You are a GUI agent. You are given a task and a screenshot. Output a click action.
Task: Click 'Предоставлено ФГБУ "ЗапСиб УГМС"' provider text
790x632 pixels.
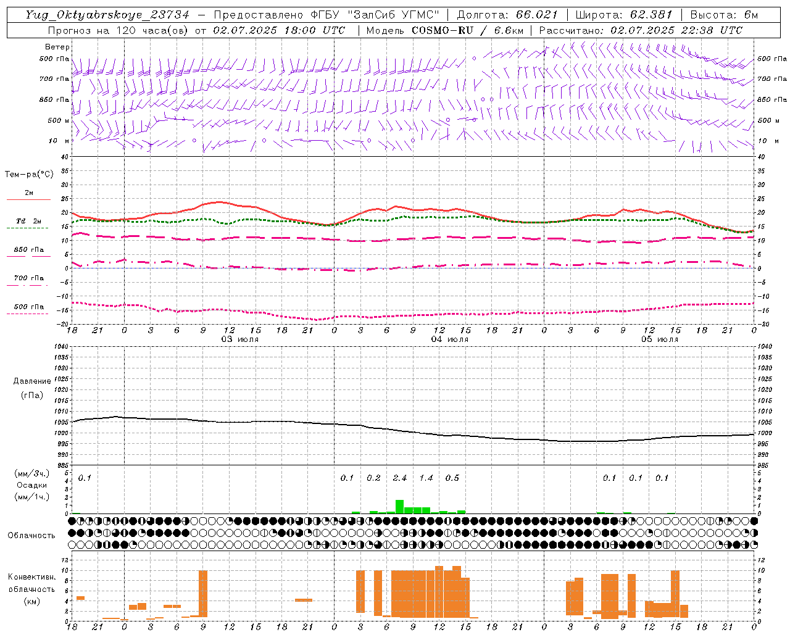(326, 15)
